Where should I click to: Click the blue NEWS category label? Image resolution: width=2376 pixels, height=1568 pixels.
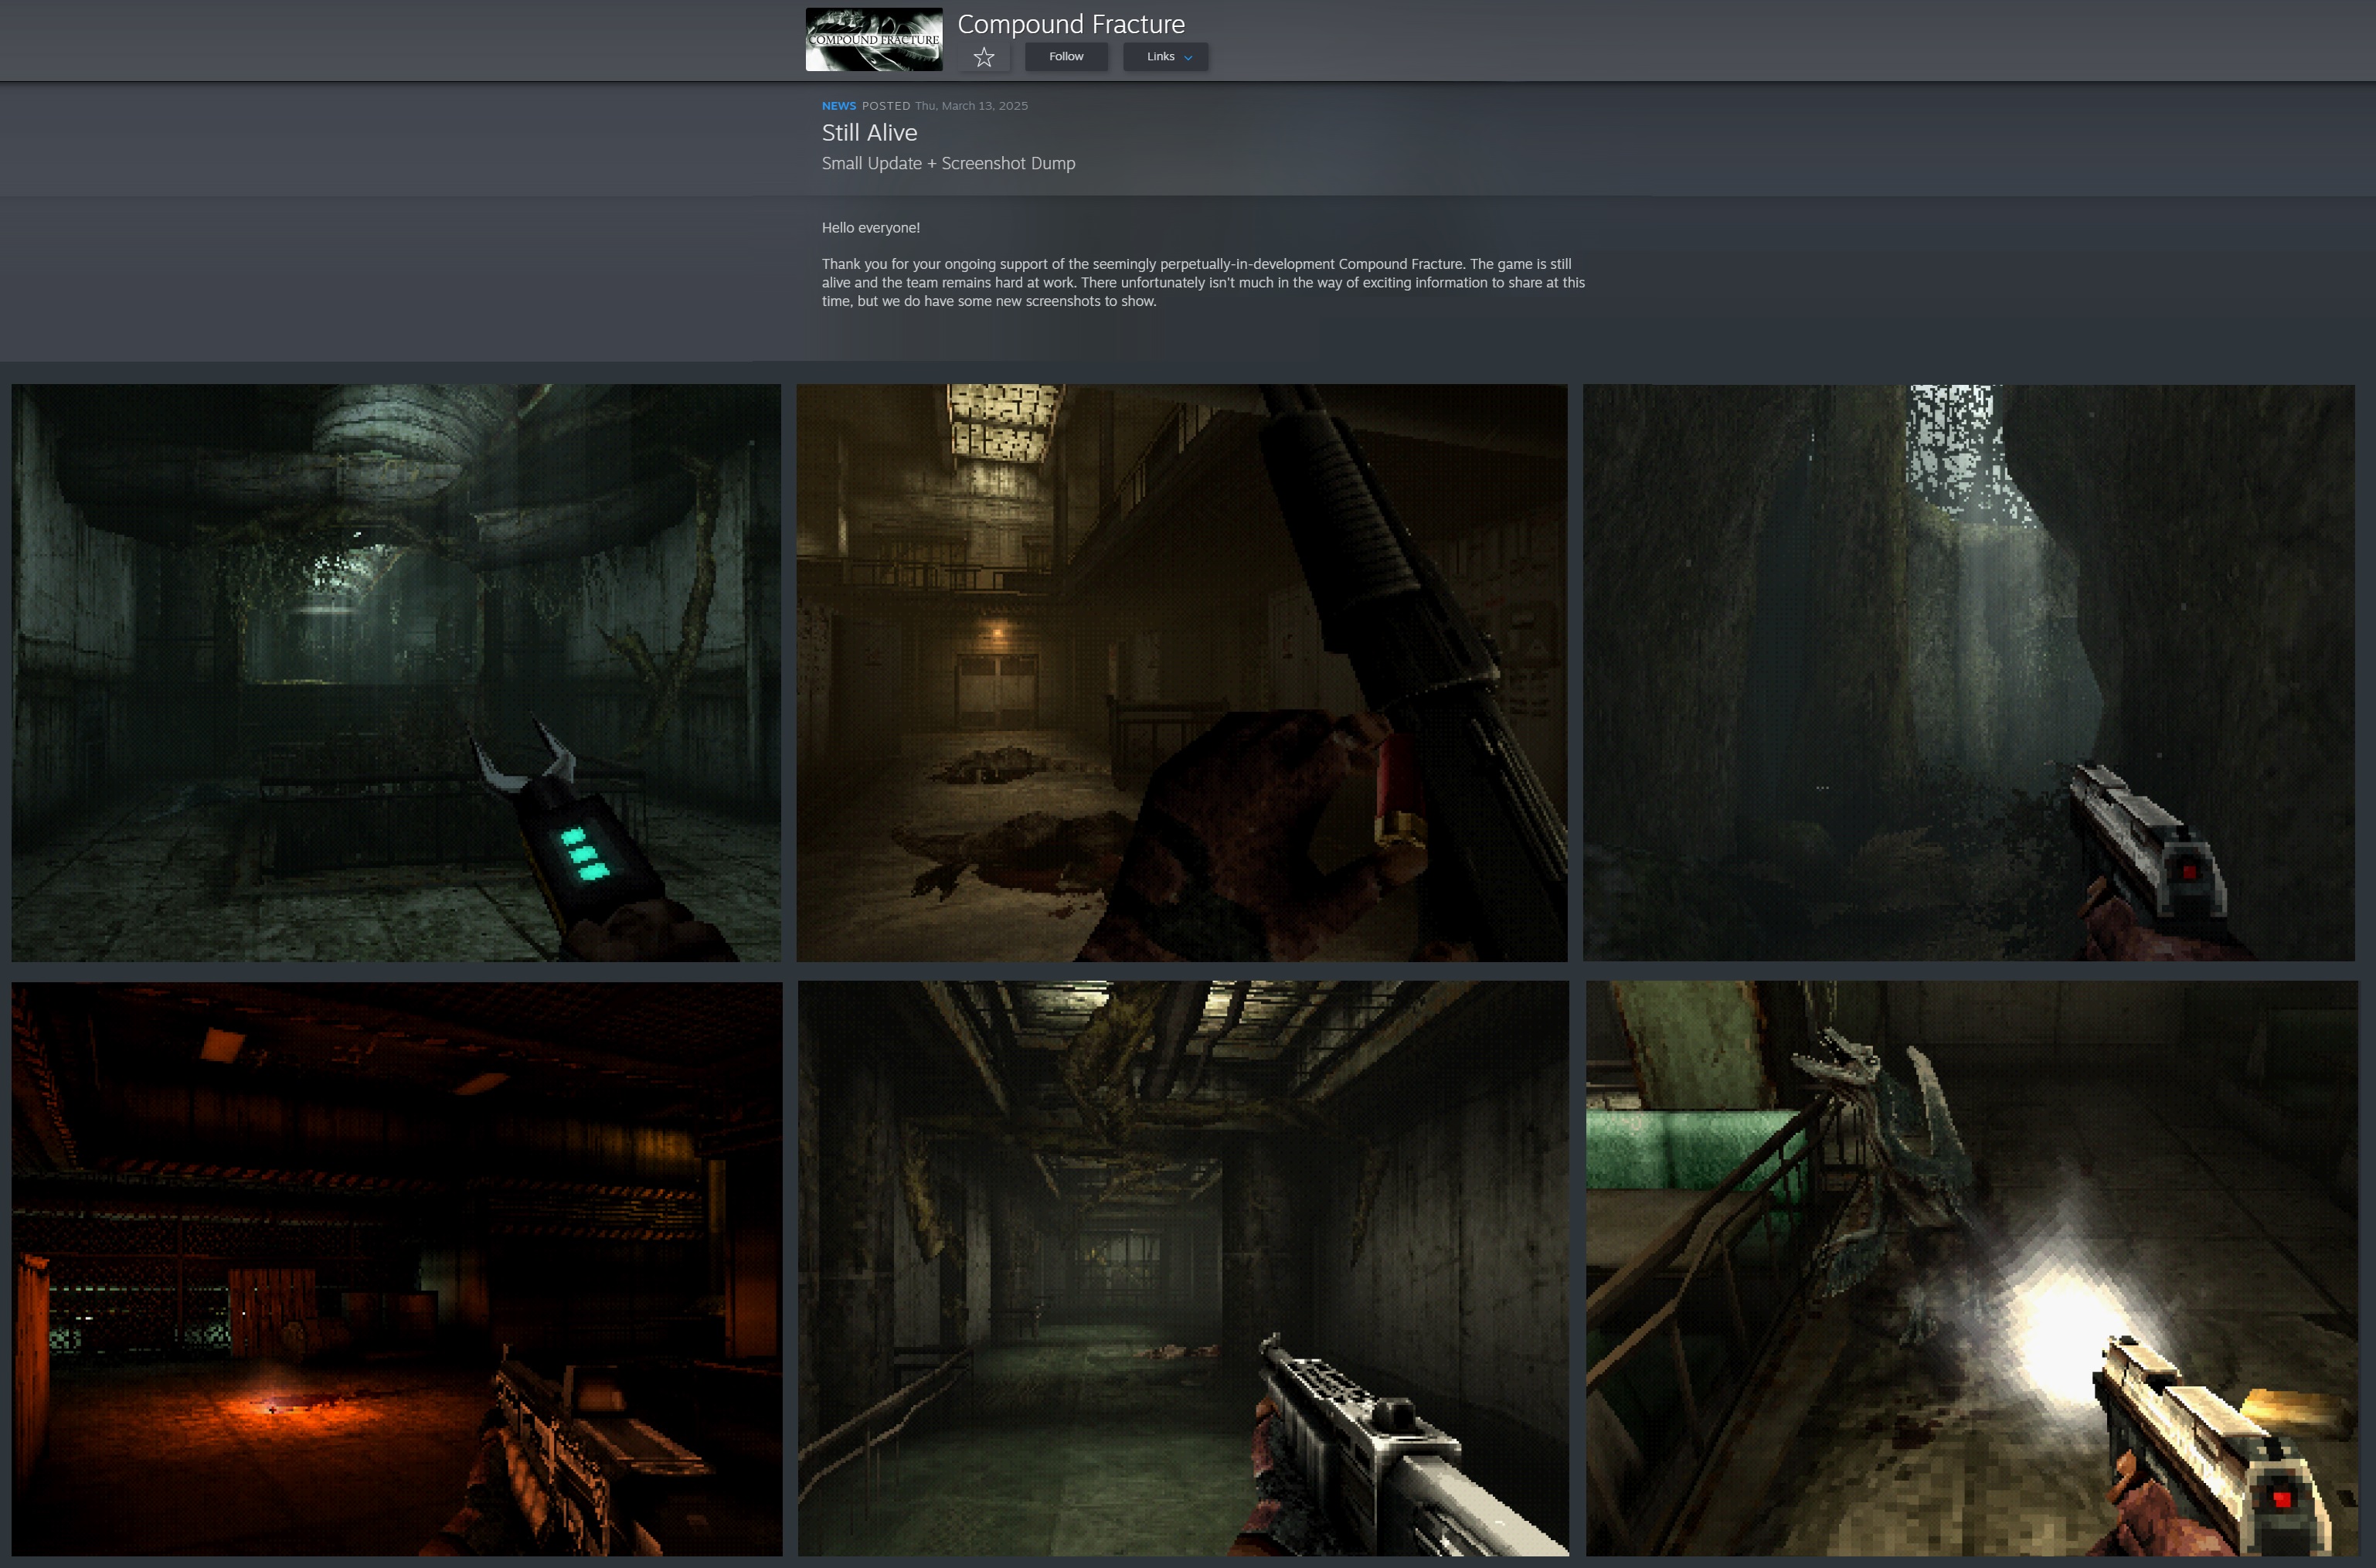[x=838, y=106]
